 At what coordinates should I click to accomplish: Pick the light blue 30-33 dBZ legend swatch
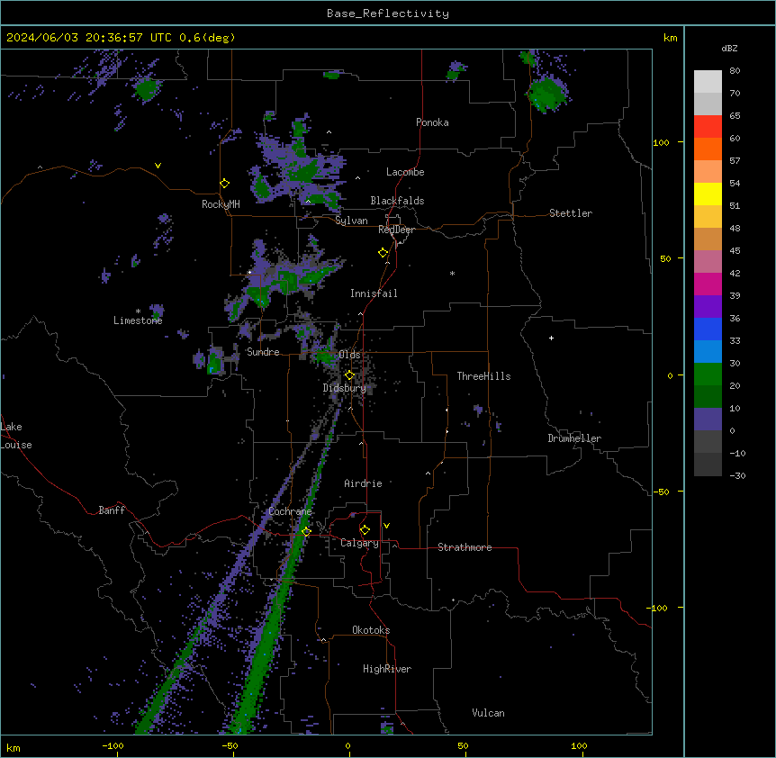(x=708, y=351)
